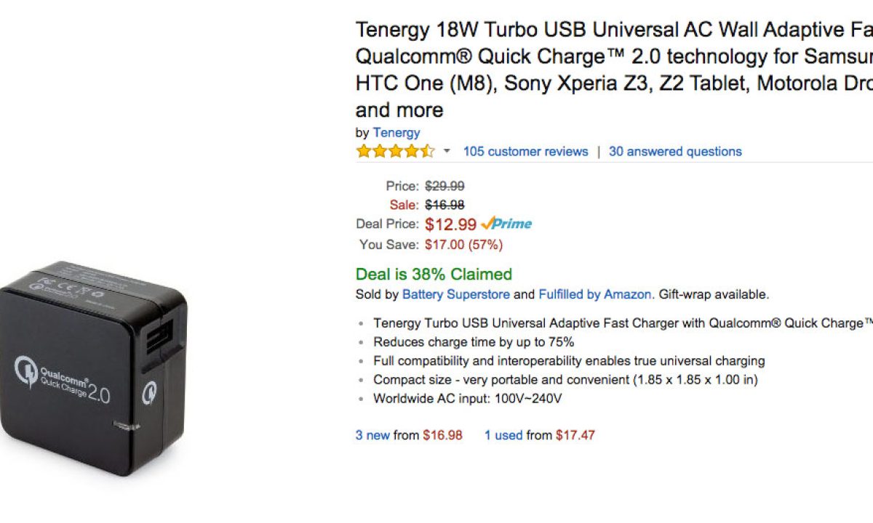
Task: Click the star rating icons
Action: (395, 152)
